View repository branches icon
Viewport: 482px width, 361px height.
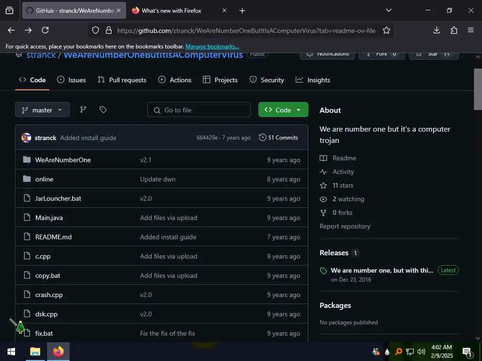click(83, 110)
